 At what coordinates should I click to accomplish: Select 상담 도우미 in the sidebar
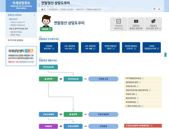(13, 19)
